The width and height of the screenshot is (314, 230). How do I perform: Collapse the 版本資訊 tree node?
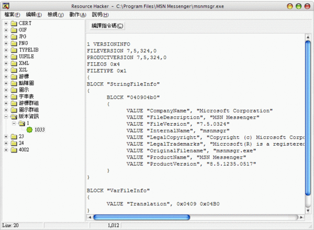6,116
